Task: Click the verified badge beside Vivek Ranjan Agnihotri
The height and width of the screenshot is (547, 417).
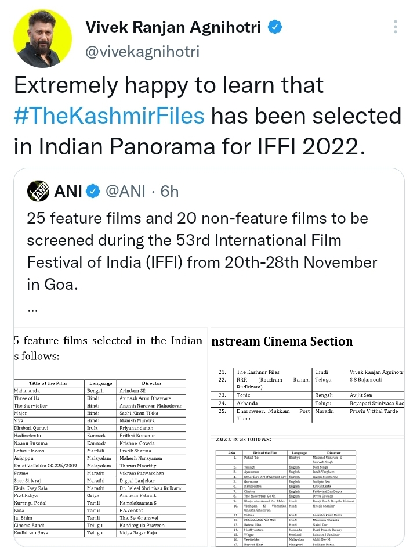Action: (x=274, y=27)
